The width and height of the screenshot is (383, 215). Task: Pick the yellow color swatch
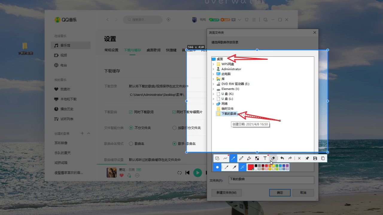(x=273, y=166)
